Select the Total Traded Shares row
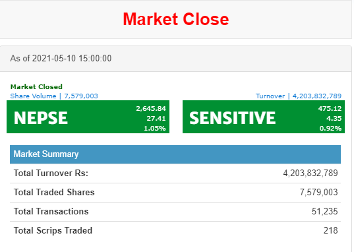Viewport: 354px width, 252px height. coord(175,193)
